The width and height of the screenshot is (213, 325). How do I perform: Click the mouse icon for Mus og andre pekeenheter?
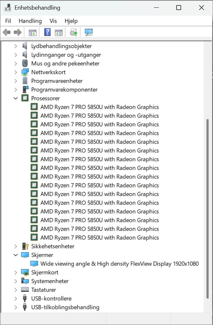25,64
